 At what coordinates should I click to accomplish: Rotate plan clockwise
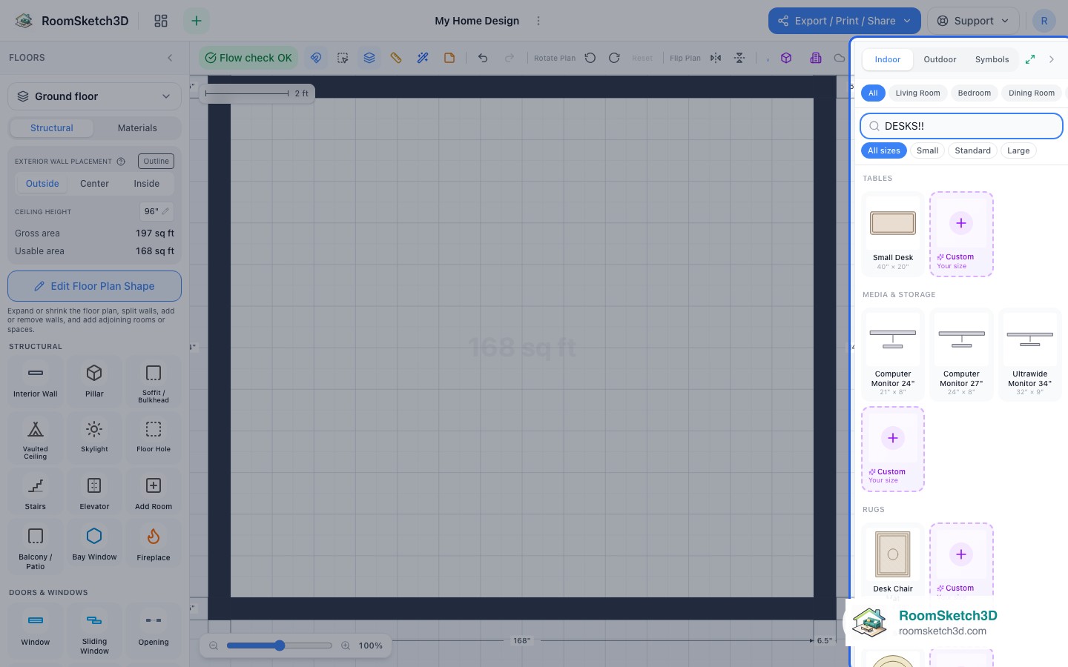coord(614,58)
